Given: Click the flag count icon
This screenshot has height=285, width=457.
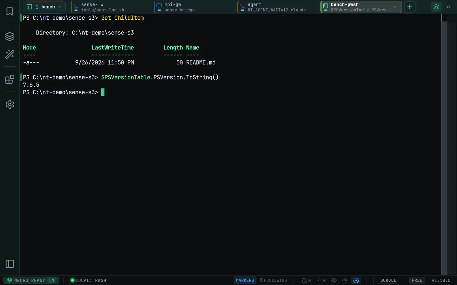Looking at the screenshot, I should [x=321, y=280].
